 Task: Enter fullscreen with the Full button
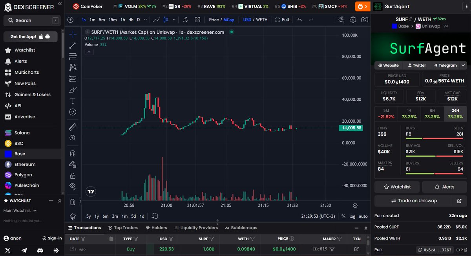click(282, 20)
